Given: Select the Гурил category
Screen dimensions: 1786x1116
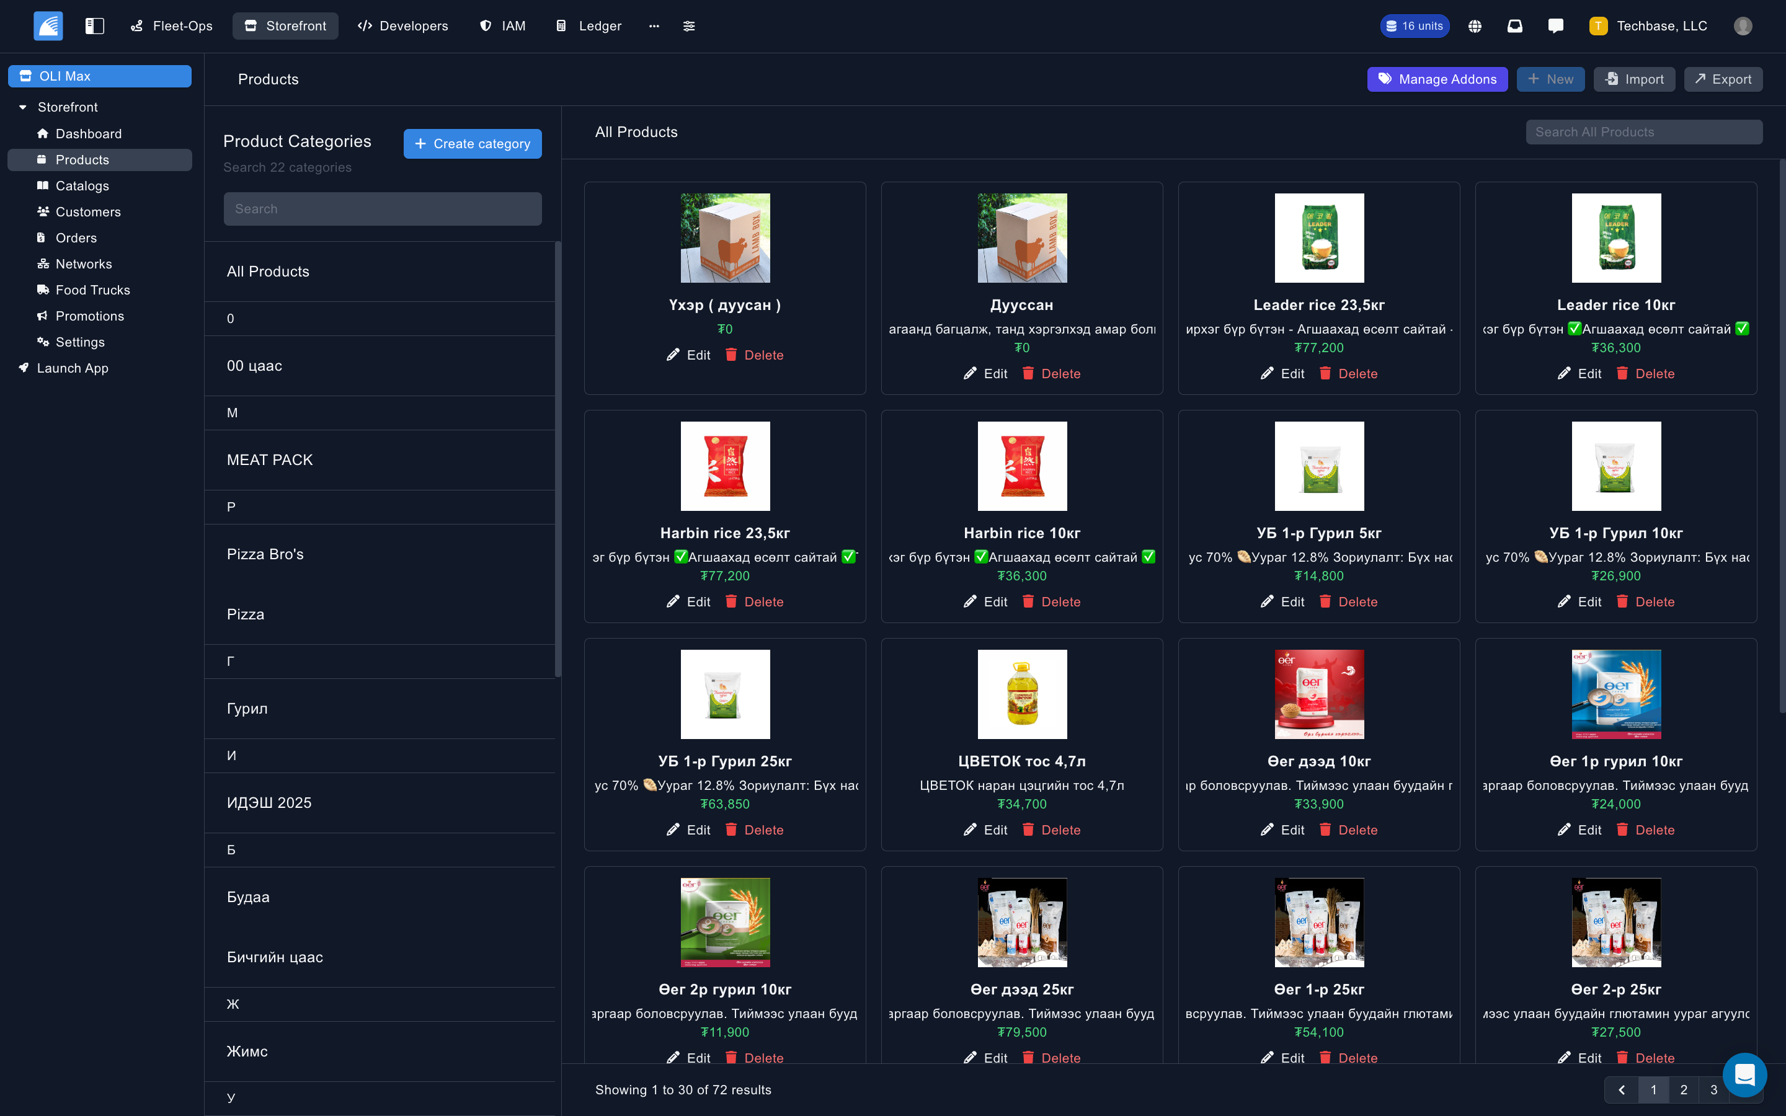Looking at the screenshot, I should [380, 709].
